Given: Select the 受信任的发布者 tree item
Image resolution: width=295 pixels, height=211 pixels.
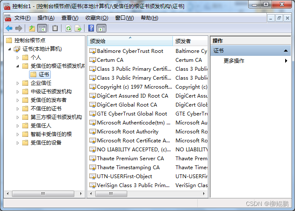Looking at the screenshot, I should pyautogui.click(x=49, y=100).
